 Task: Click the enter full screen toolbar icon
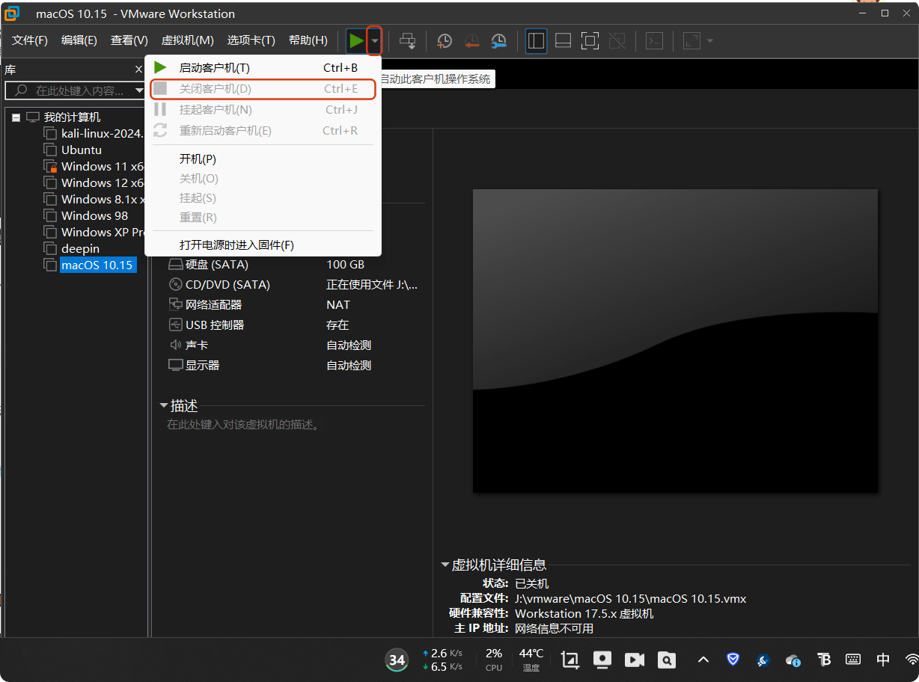tap(590, 41)
